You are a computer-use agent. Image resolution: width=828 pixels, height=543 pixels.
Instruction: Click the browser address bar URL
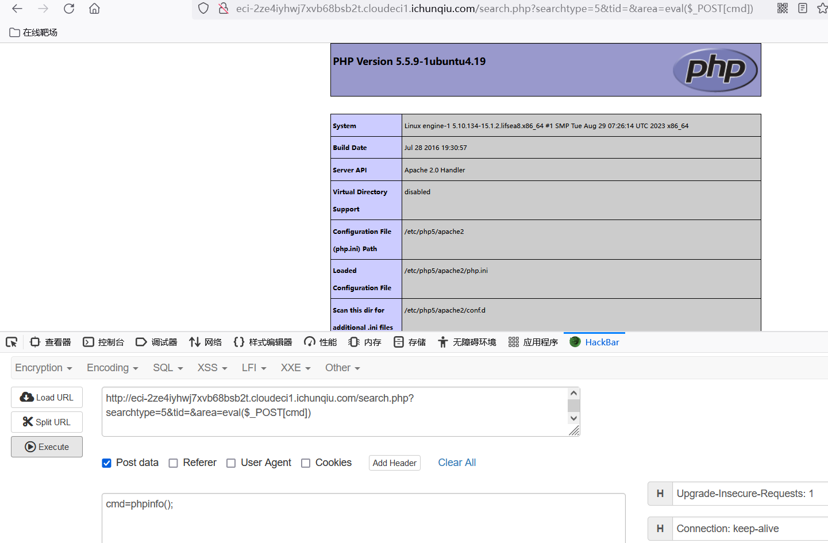click(x=494, y=9)
